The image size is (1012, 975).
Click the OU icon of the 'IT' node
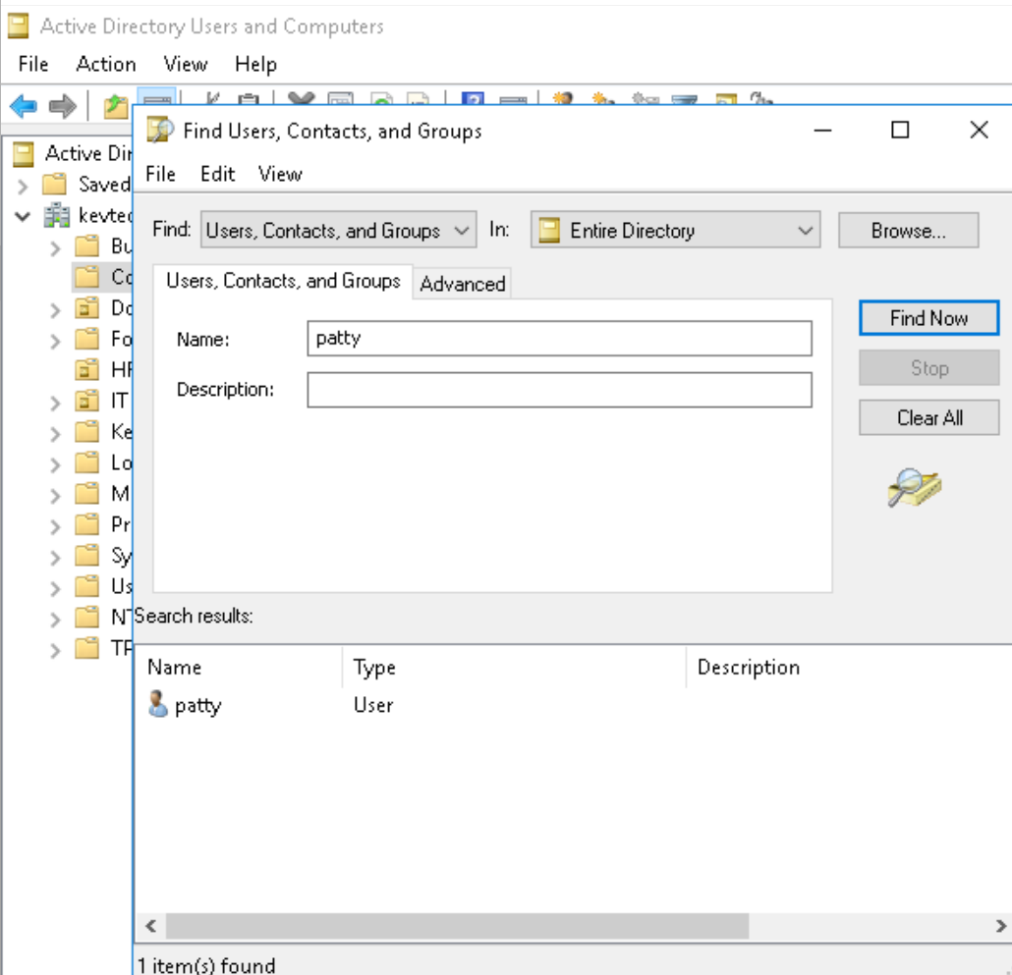(87, 401)
